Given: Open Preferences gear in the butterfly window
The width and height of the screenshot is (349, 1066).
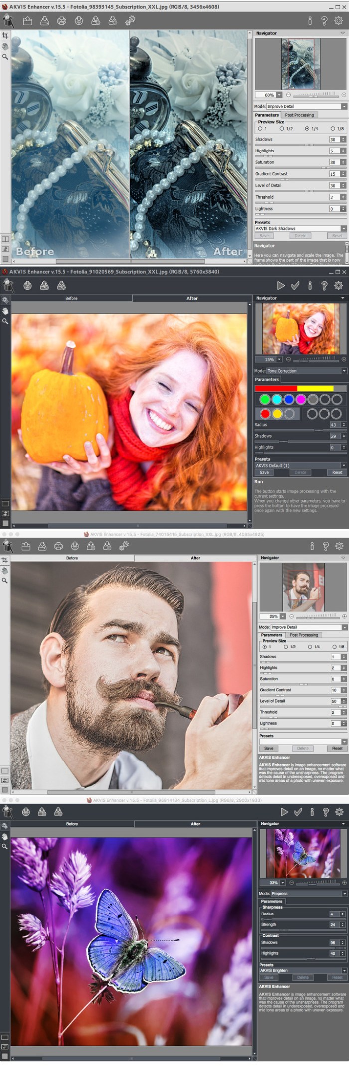Looking at the screenshot, I should coord(339,812).
